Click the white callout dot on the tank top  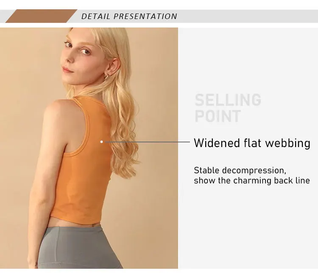[102, 142]
